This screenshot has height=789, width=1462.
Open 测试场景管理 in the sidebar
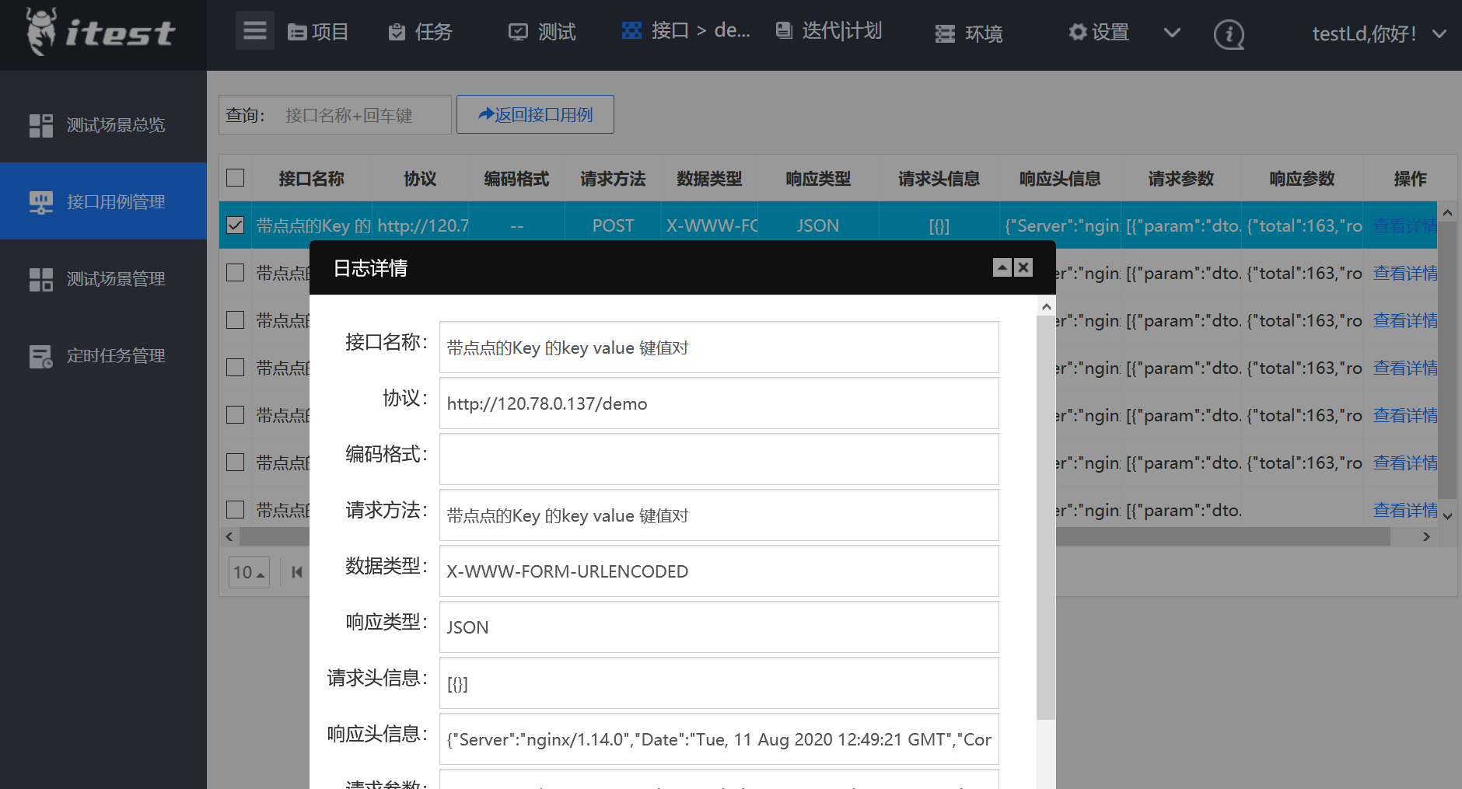[x=103, y=278]
